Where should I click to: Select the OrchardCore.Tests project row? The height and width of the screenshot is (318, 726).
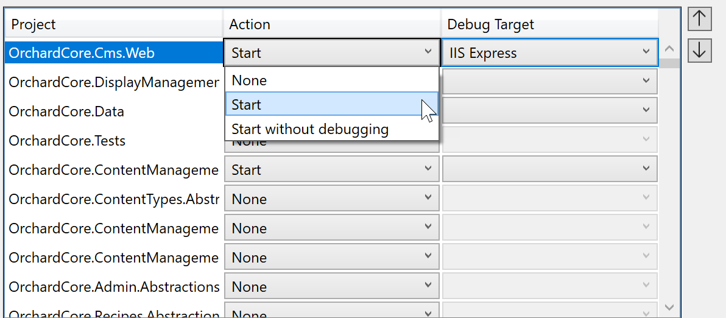coord(114,141)
